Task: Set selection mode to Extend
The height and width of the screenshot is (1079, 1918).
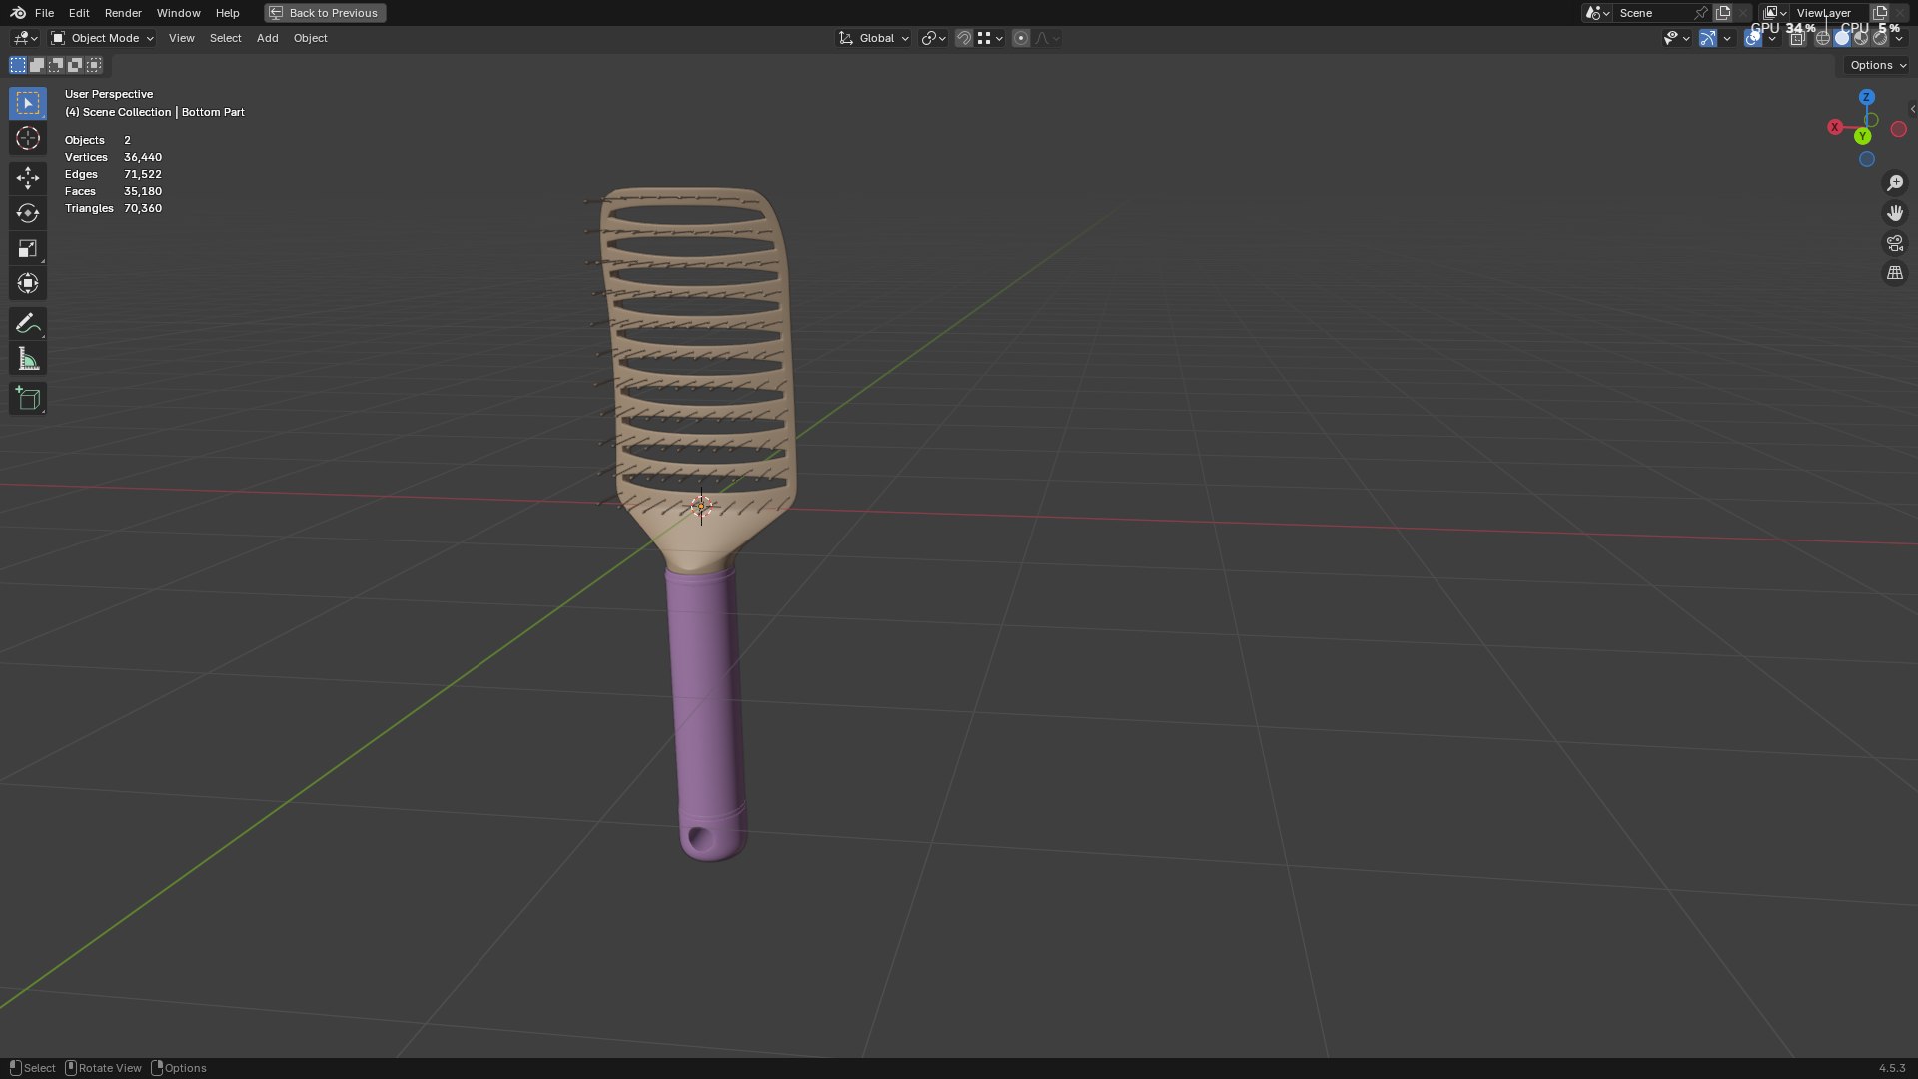Action: coord(37,65)
